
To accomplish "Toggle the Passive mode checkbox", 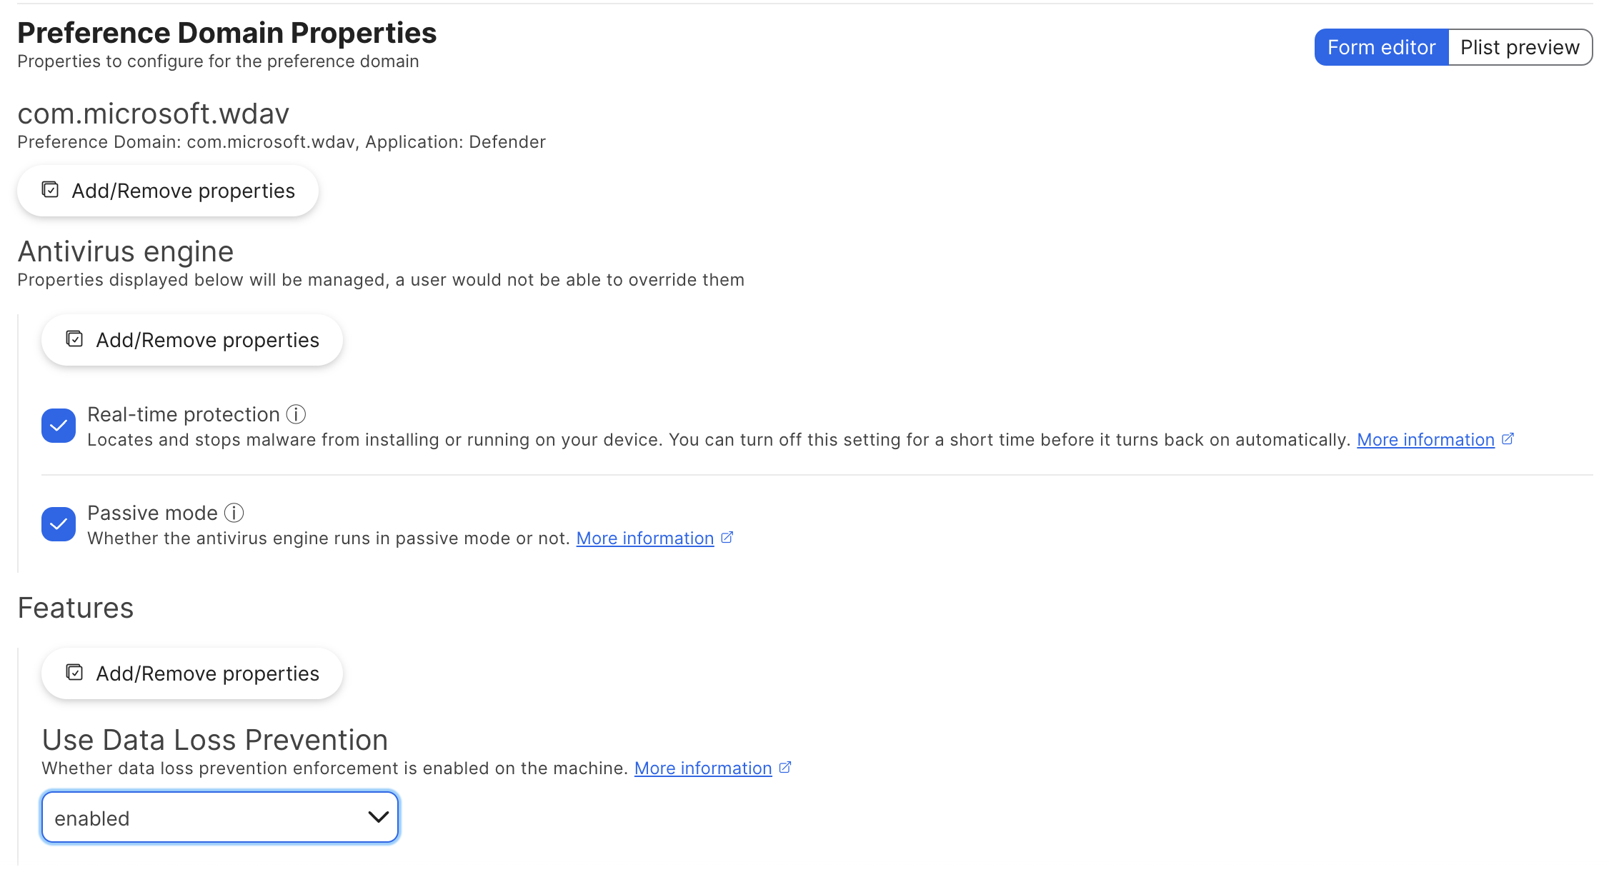I will pyautogui.click(x=57, y=525).
